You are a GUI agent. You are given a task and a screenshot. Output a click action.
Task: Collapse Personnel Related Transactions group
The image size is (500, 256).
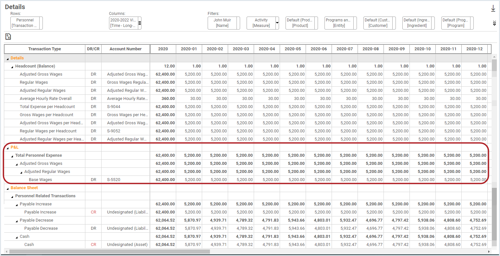click(x=12, y=196)
